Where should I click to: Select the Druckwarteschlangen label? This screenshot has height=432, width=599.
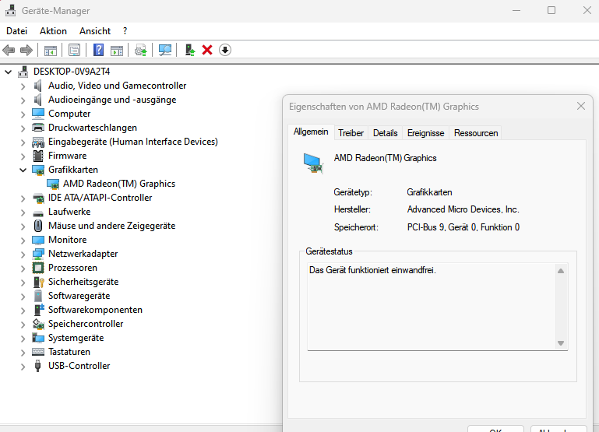point(93,128)
